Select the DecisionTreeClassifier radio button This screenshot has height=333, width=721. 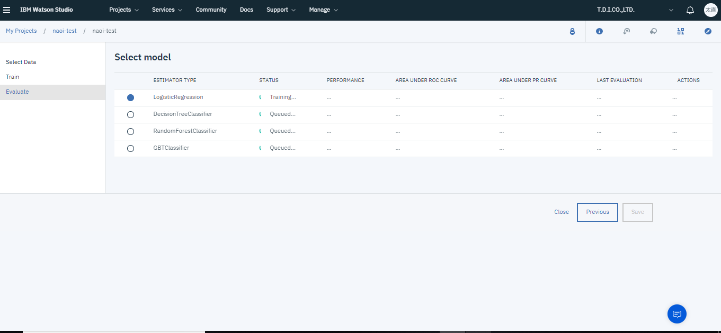click(130, 115)
